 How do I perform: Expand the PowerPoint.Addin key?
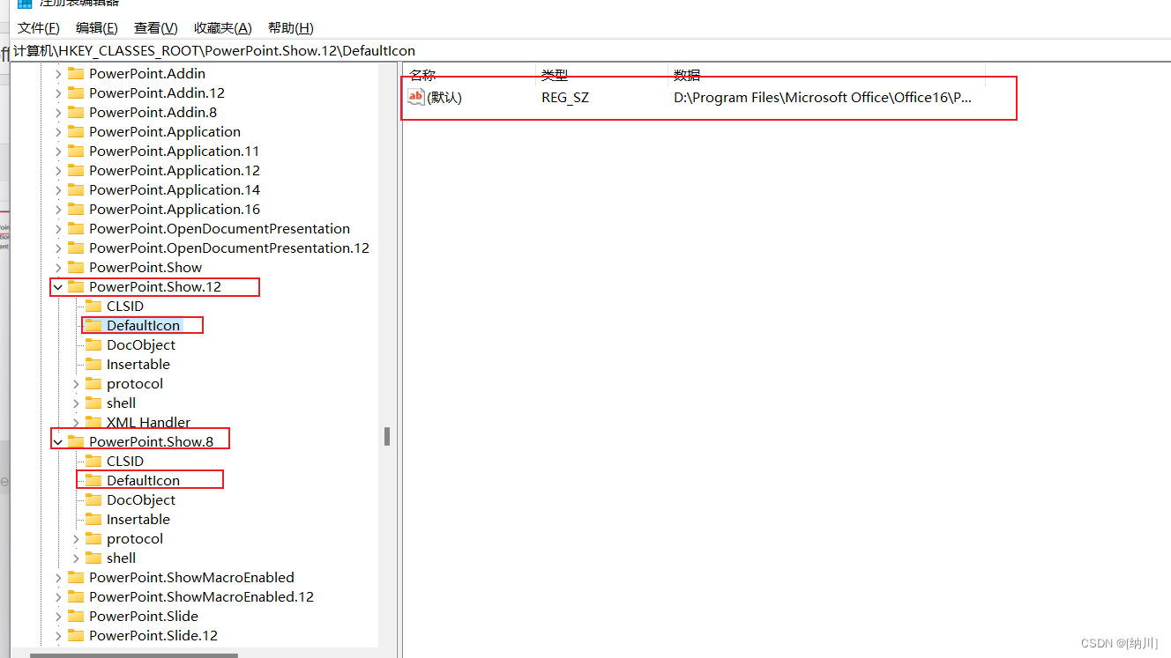coord(58,74)
